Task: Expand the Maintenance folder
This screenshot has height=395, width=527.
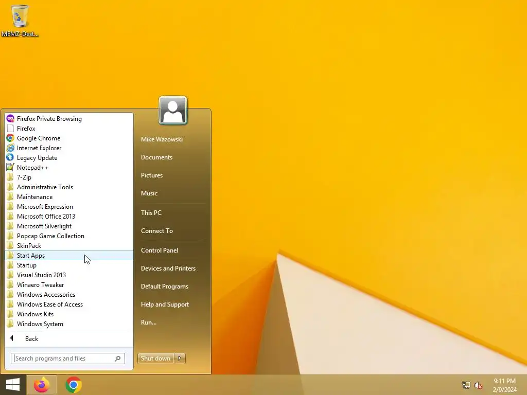Action: click(x=69, y=197)
